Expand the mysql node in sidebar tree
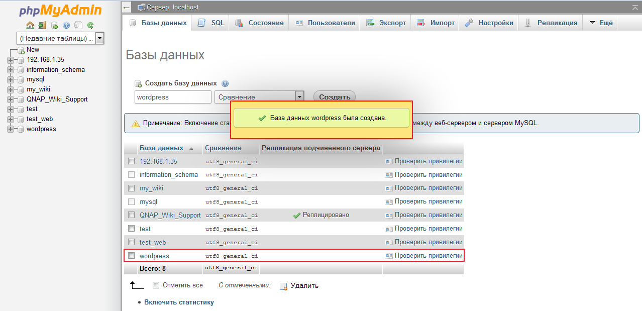 (11, 79)
